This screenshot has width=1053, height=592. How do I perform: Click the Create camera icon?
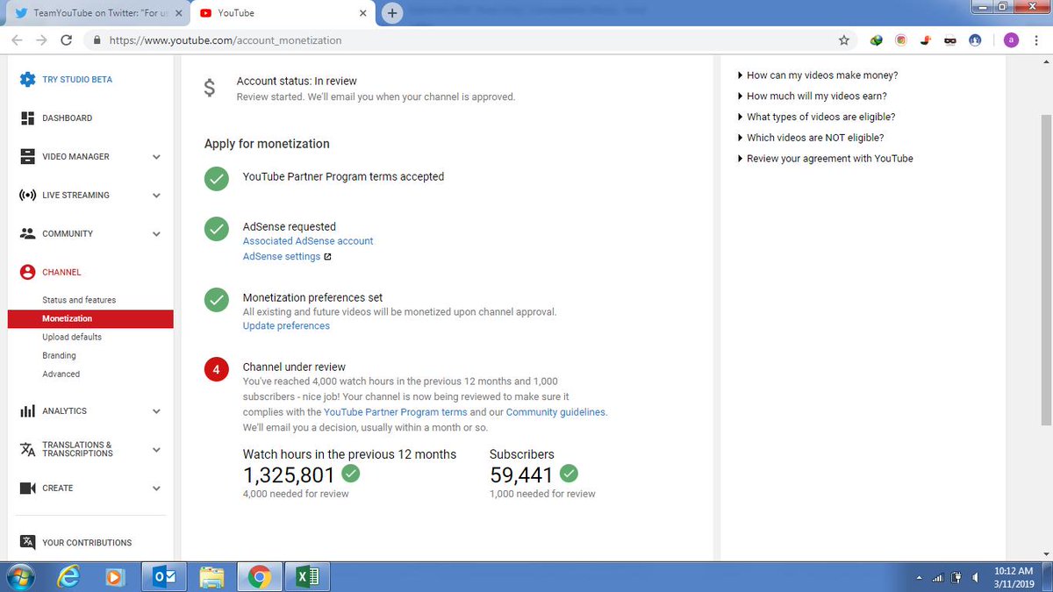(27, 489)
